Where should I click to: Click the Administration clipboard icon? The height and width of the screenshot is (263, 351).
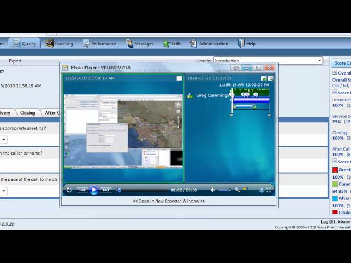coord(193,43)
